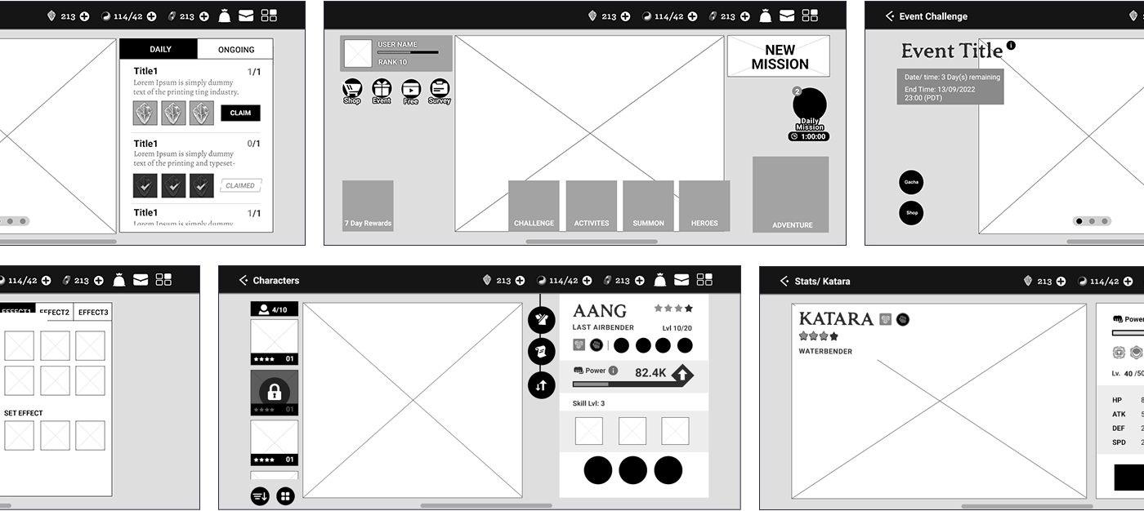Click Aang's star rating
This screenshot has height=511, width=1144.
tap(673, 309)
